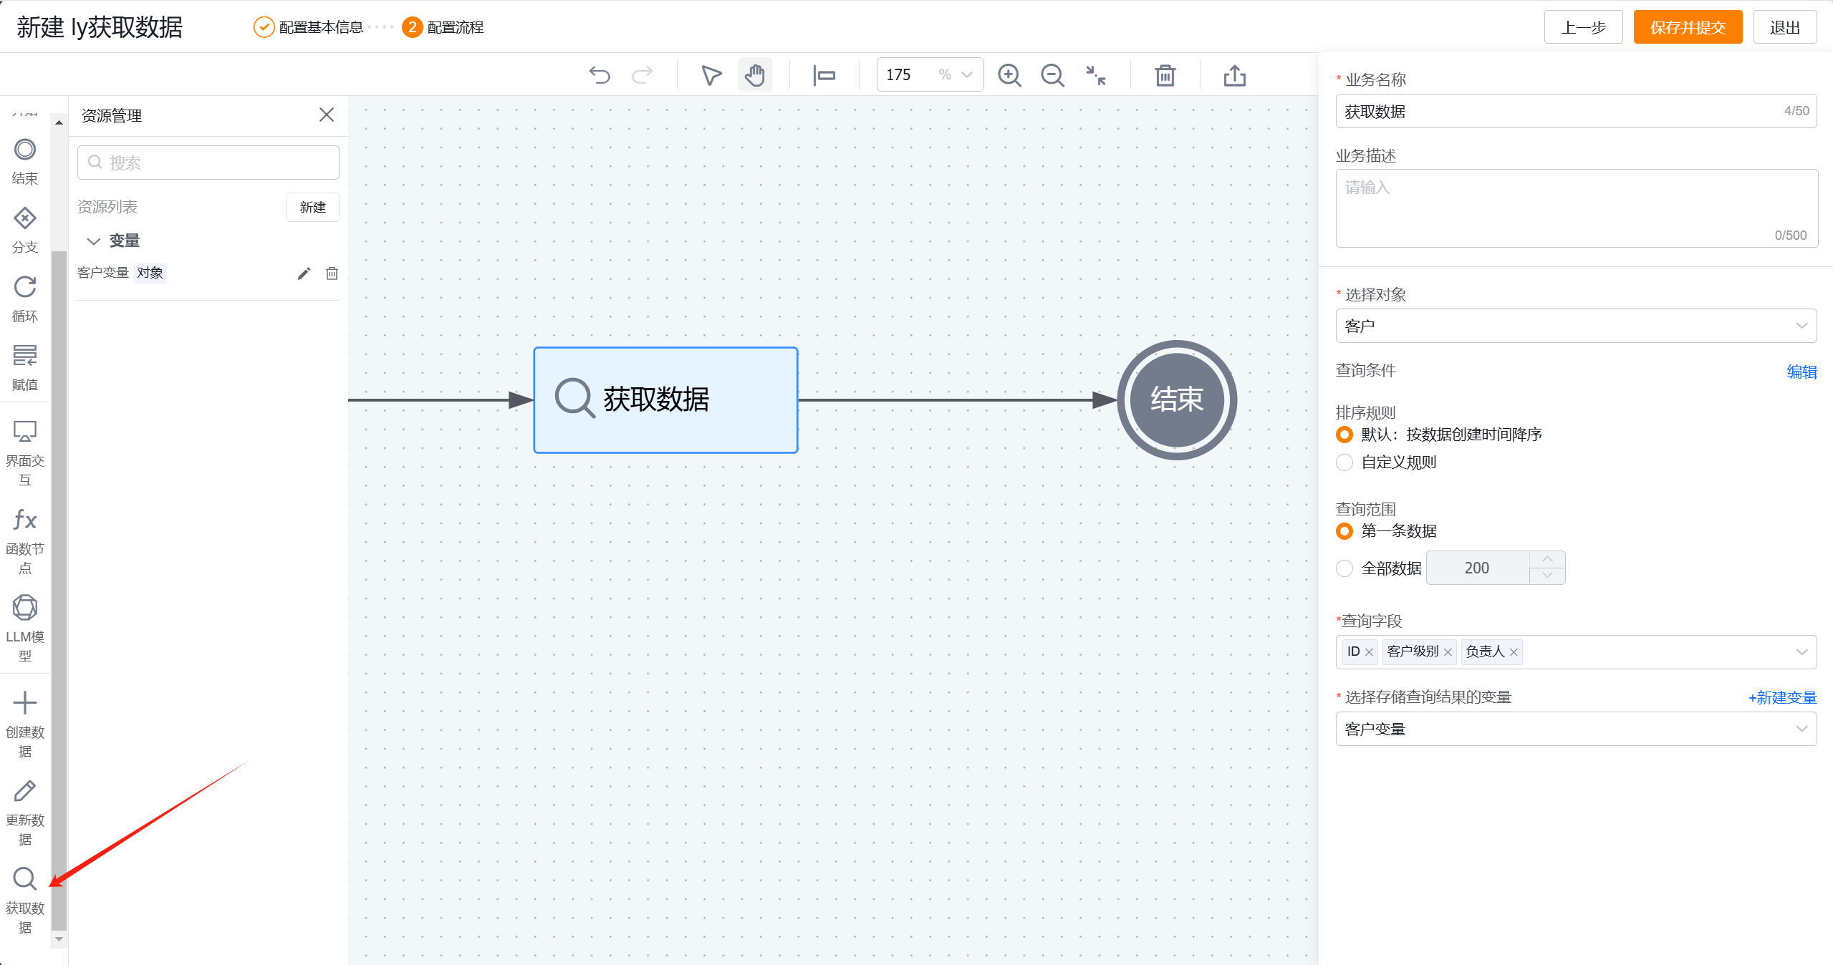Click the undo arrow icon

(x=600, y=75)
